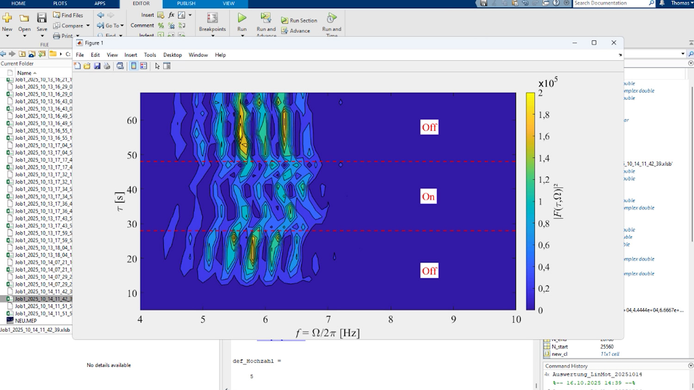
Task: Open the Breakpoints tool
Action: (x=212, y=18)
